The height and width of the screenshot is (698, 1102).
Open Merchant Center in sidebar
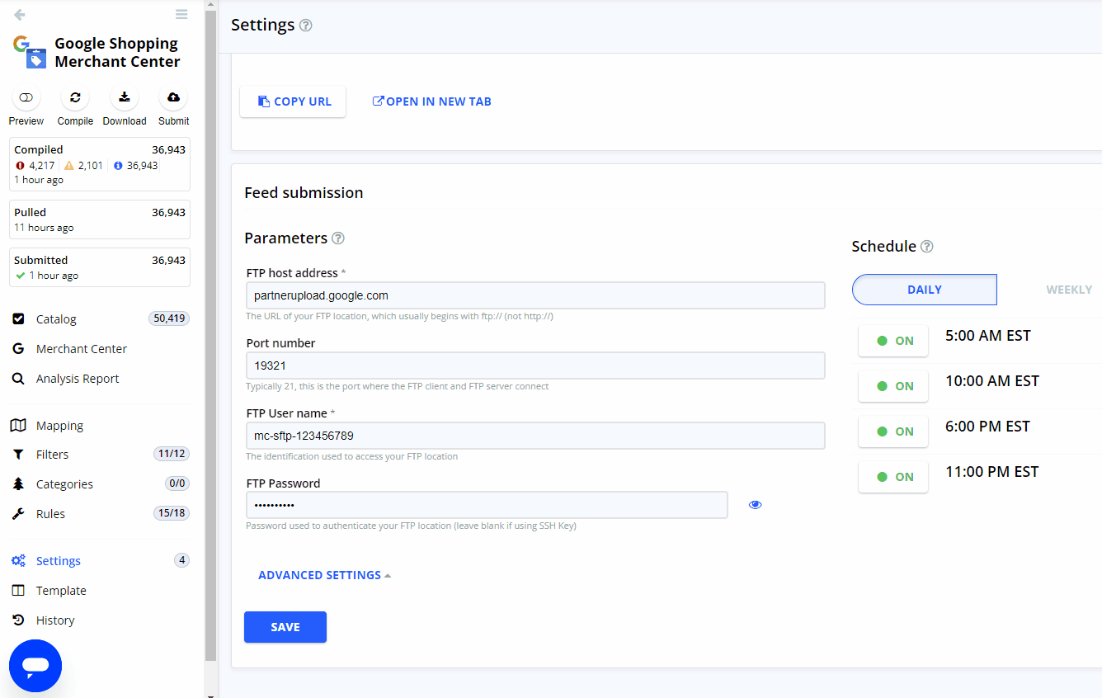click(81, 349)
